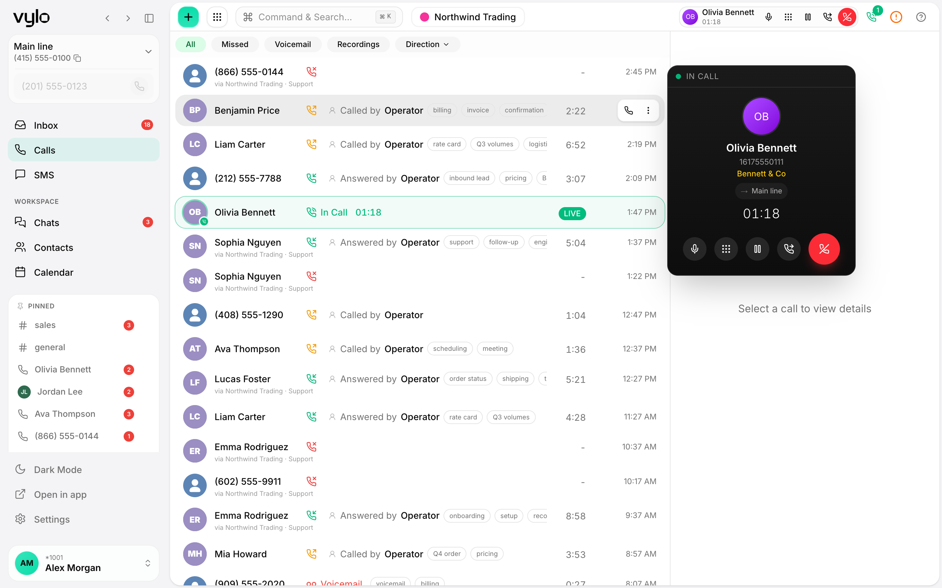The width and height of the screenshot is (942, 588).
Task: Open Inbox in the sidebar
Action: click(x=84, y=125)
